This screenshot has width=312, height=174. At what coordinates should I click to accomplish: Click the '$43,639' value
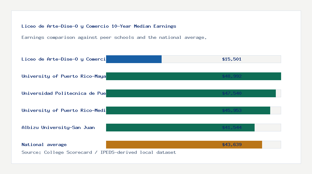232,145
